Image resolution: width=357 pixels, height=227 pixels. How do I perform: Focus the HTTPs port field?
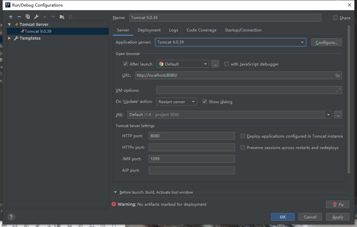pos(192,147)
